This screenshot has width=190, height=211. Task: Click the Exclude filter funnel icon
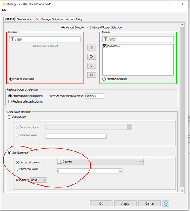click(x=12, y=39)
